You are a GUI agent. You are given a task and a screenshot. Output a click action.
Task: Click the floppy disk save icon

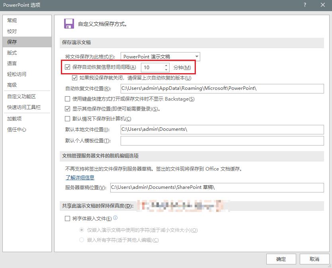pyautogui.click(x=69, y=23)
